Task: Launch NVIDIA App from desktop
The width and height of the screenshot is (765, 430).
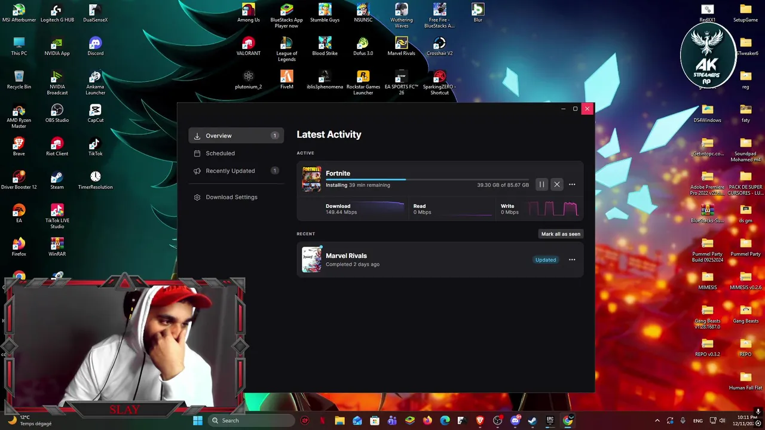Action: click(x=57, y=47)
